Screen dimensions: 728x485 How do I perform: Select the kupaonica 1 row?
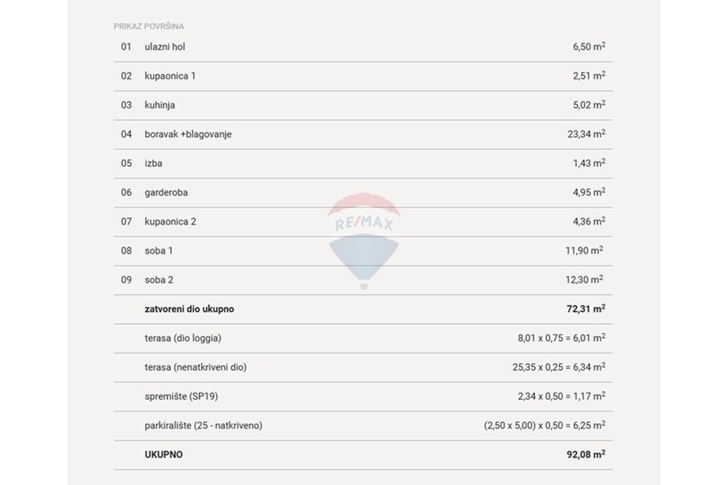(x=363, y=76)
